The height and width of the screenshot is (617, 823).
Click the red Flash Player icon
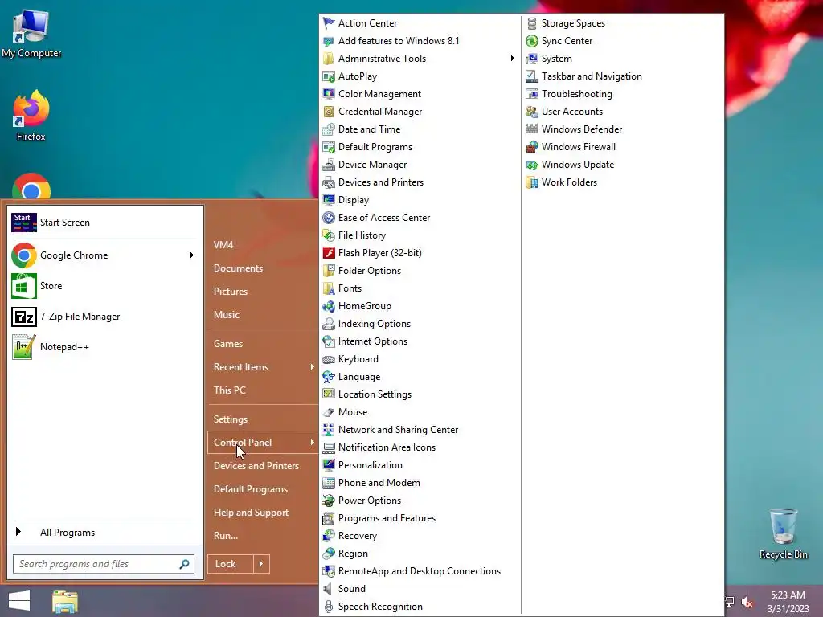click(329, 253)
